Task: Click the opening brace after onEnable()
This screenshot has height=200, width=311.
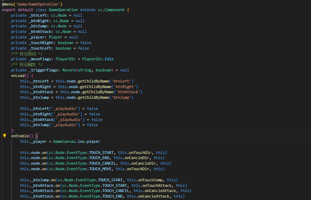Action: tap(36, 136)
